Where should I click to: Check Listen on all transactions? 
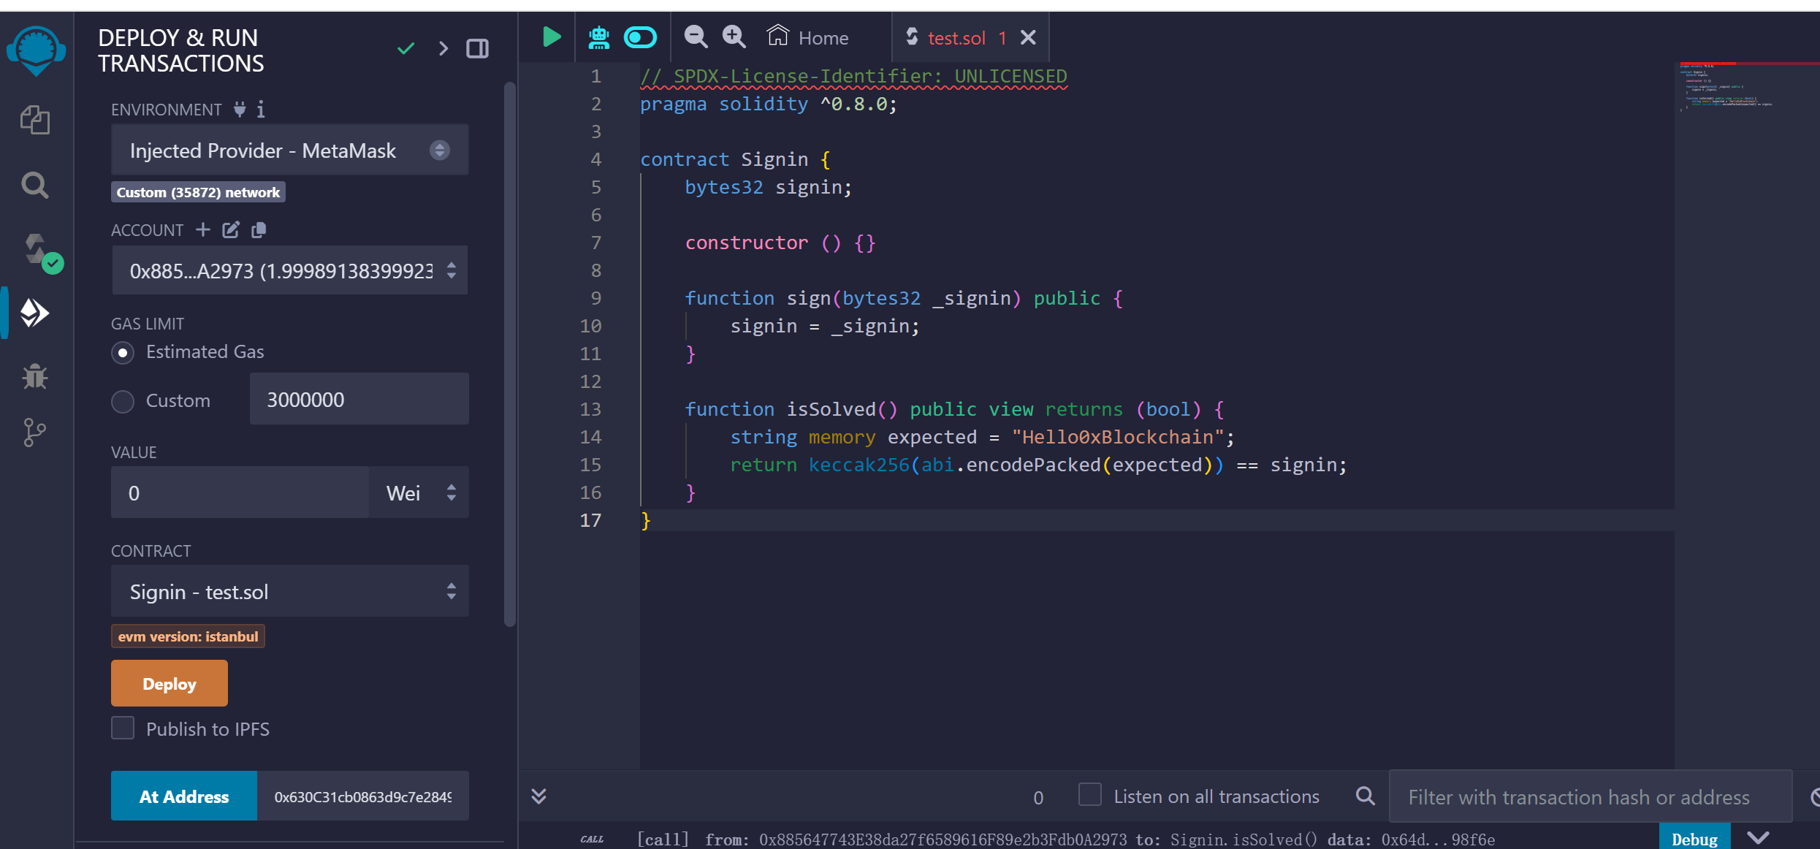1090,795
